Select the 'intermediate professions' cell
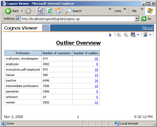Screen dimensions: 157x127 click(23, 86)
